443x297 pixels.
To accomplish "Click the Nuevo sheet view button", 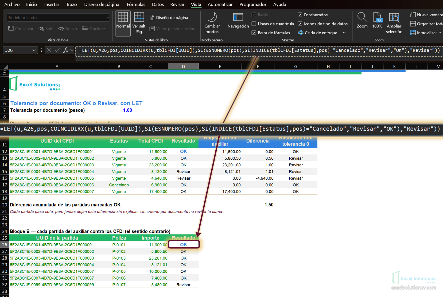I will (x=68, y=29).
